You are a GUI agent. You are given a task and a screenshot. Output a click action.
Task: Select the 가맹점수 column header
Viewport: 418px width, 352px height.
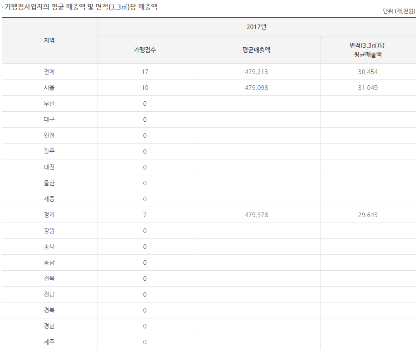tap(145, 50)
